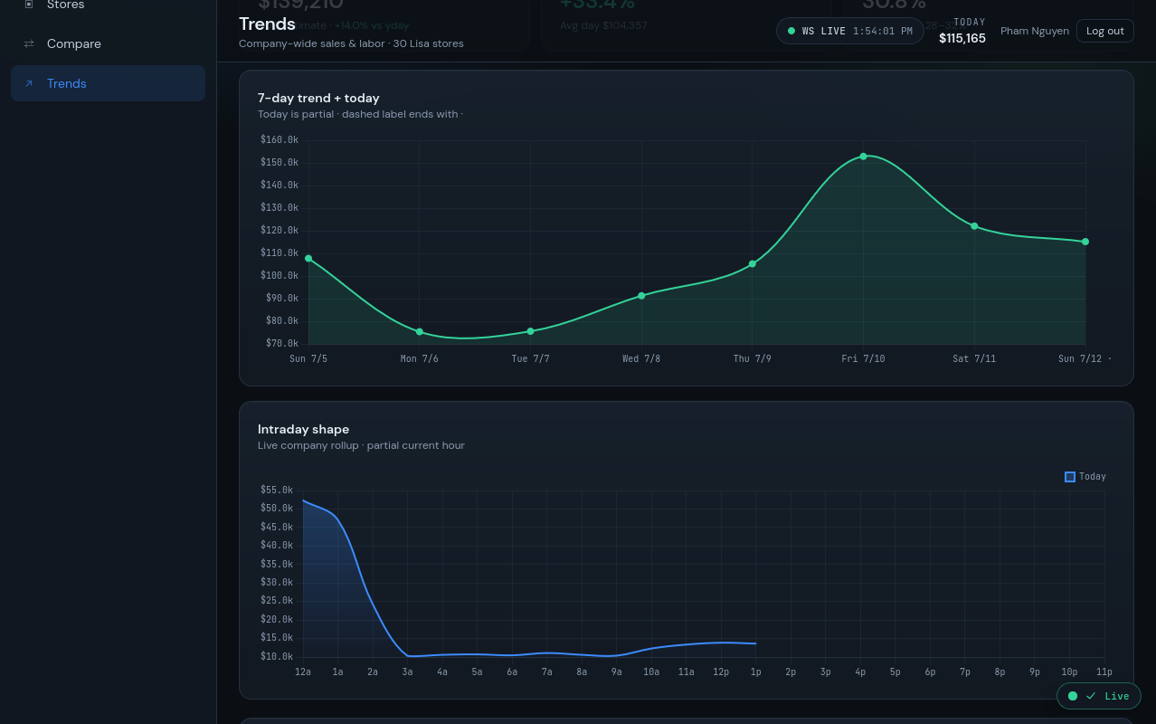Click the Fri 7/10 peak data point
Viewport: 1156px width, 724px height.
pyautogui.click(x=863, y=157)
